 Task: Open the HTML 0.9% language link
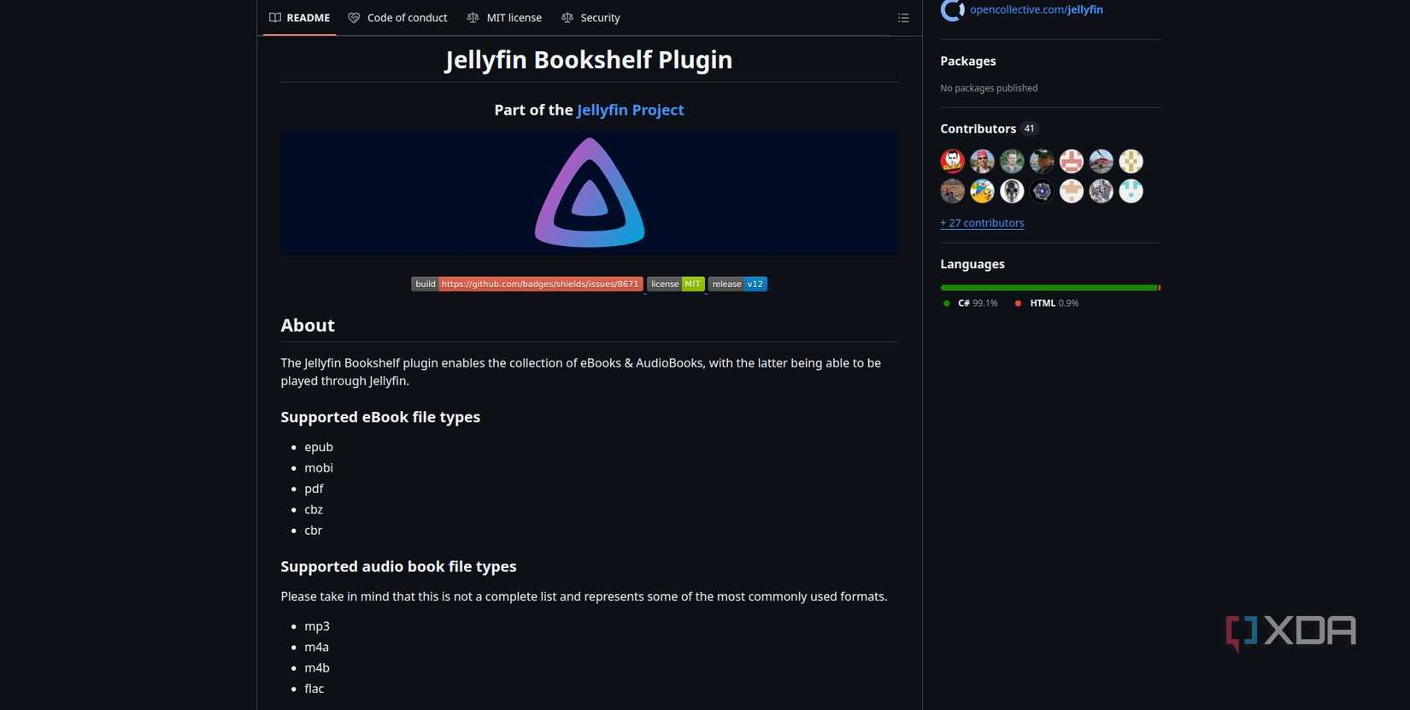pyautogui.click(x=1047, y=303)
